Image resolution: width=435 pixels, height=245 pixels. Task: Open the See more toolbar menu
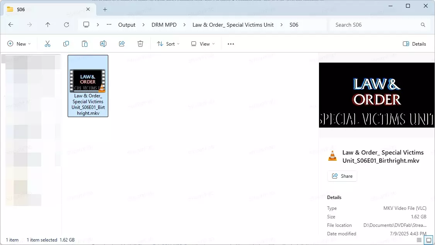coord(231,44)
